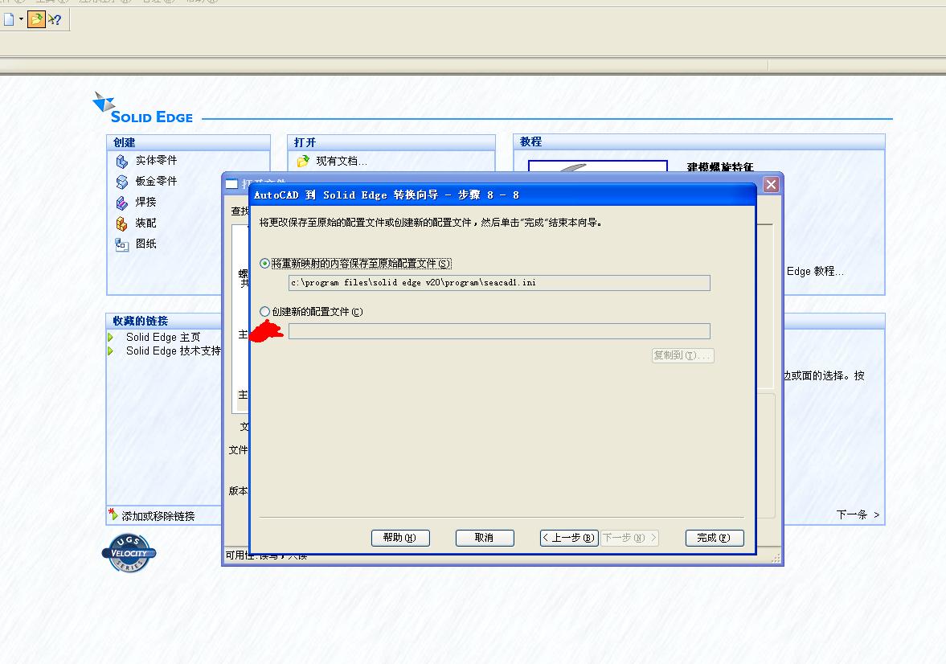Open Solid Edge 主页 link
Viewport: 946px width, 664px height.
(x=163, y=337)
